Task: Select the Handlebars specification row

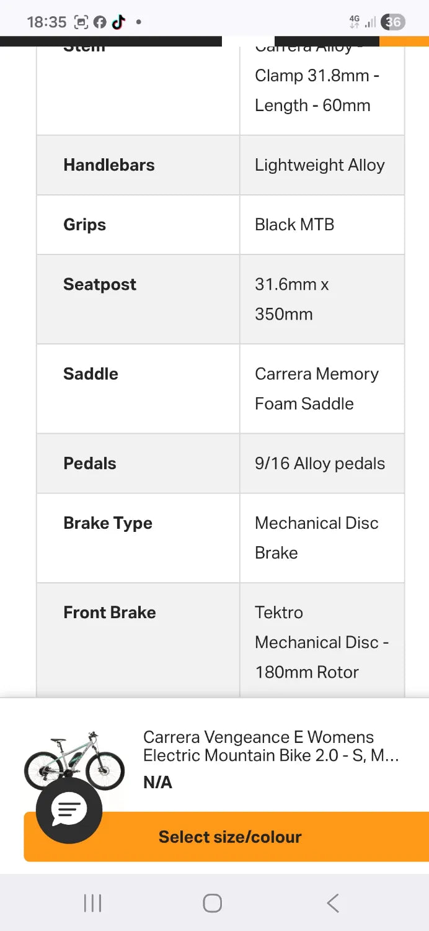Action: [221, 165]
